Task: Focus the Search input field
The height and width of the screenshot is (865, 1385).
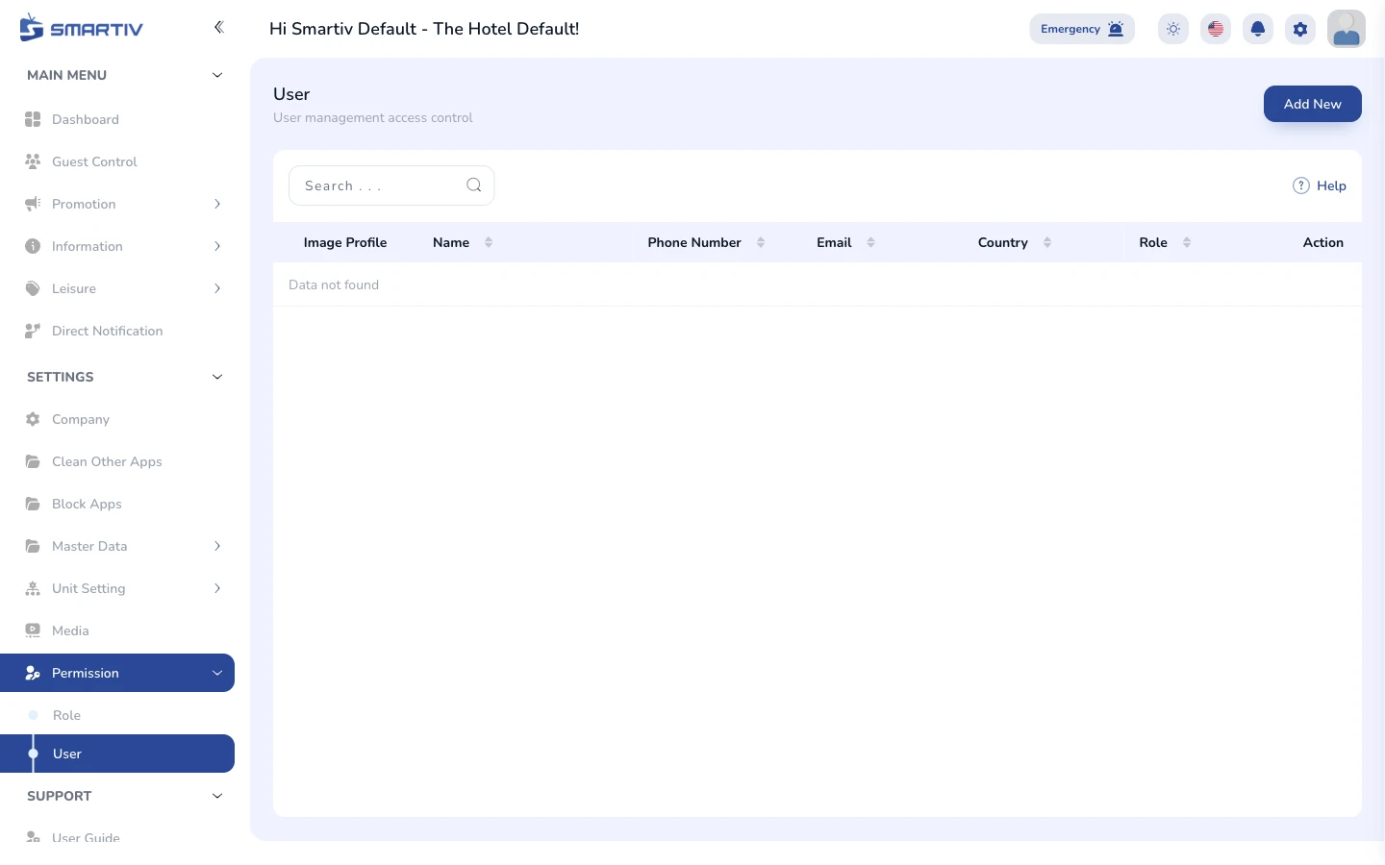Action: pyautogui.click(x=391, y=185)
